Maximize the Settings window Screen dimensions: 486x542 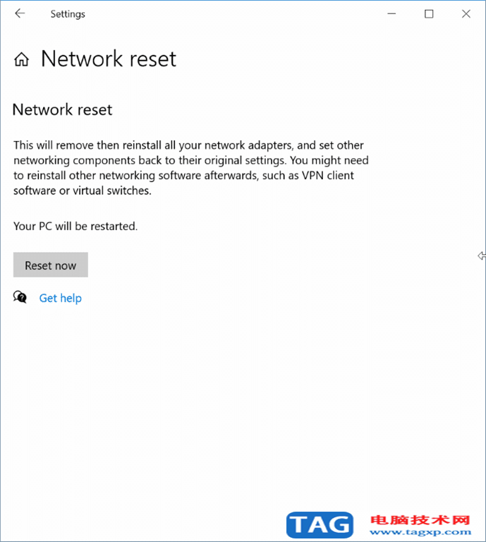[429, 13]
